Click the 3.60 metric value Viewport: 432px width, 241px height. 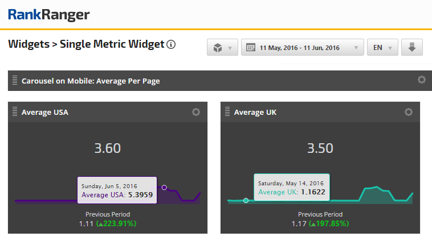coord(108,148)
